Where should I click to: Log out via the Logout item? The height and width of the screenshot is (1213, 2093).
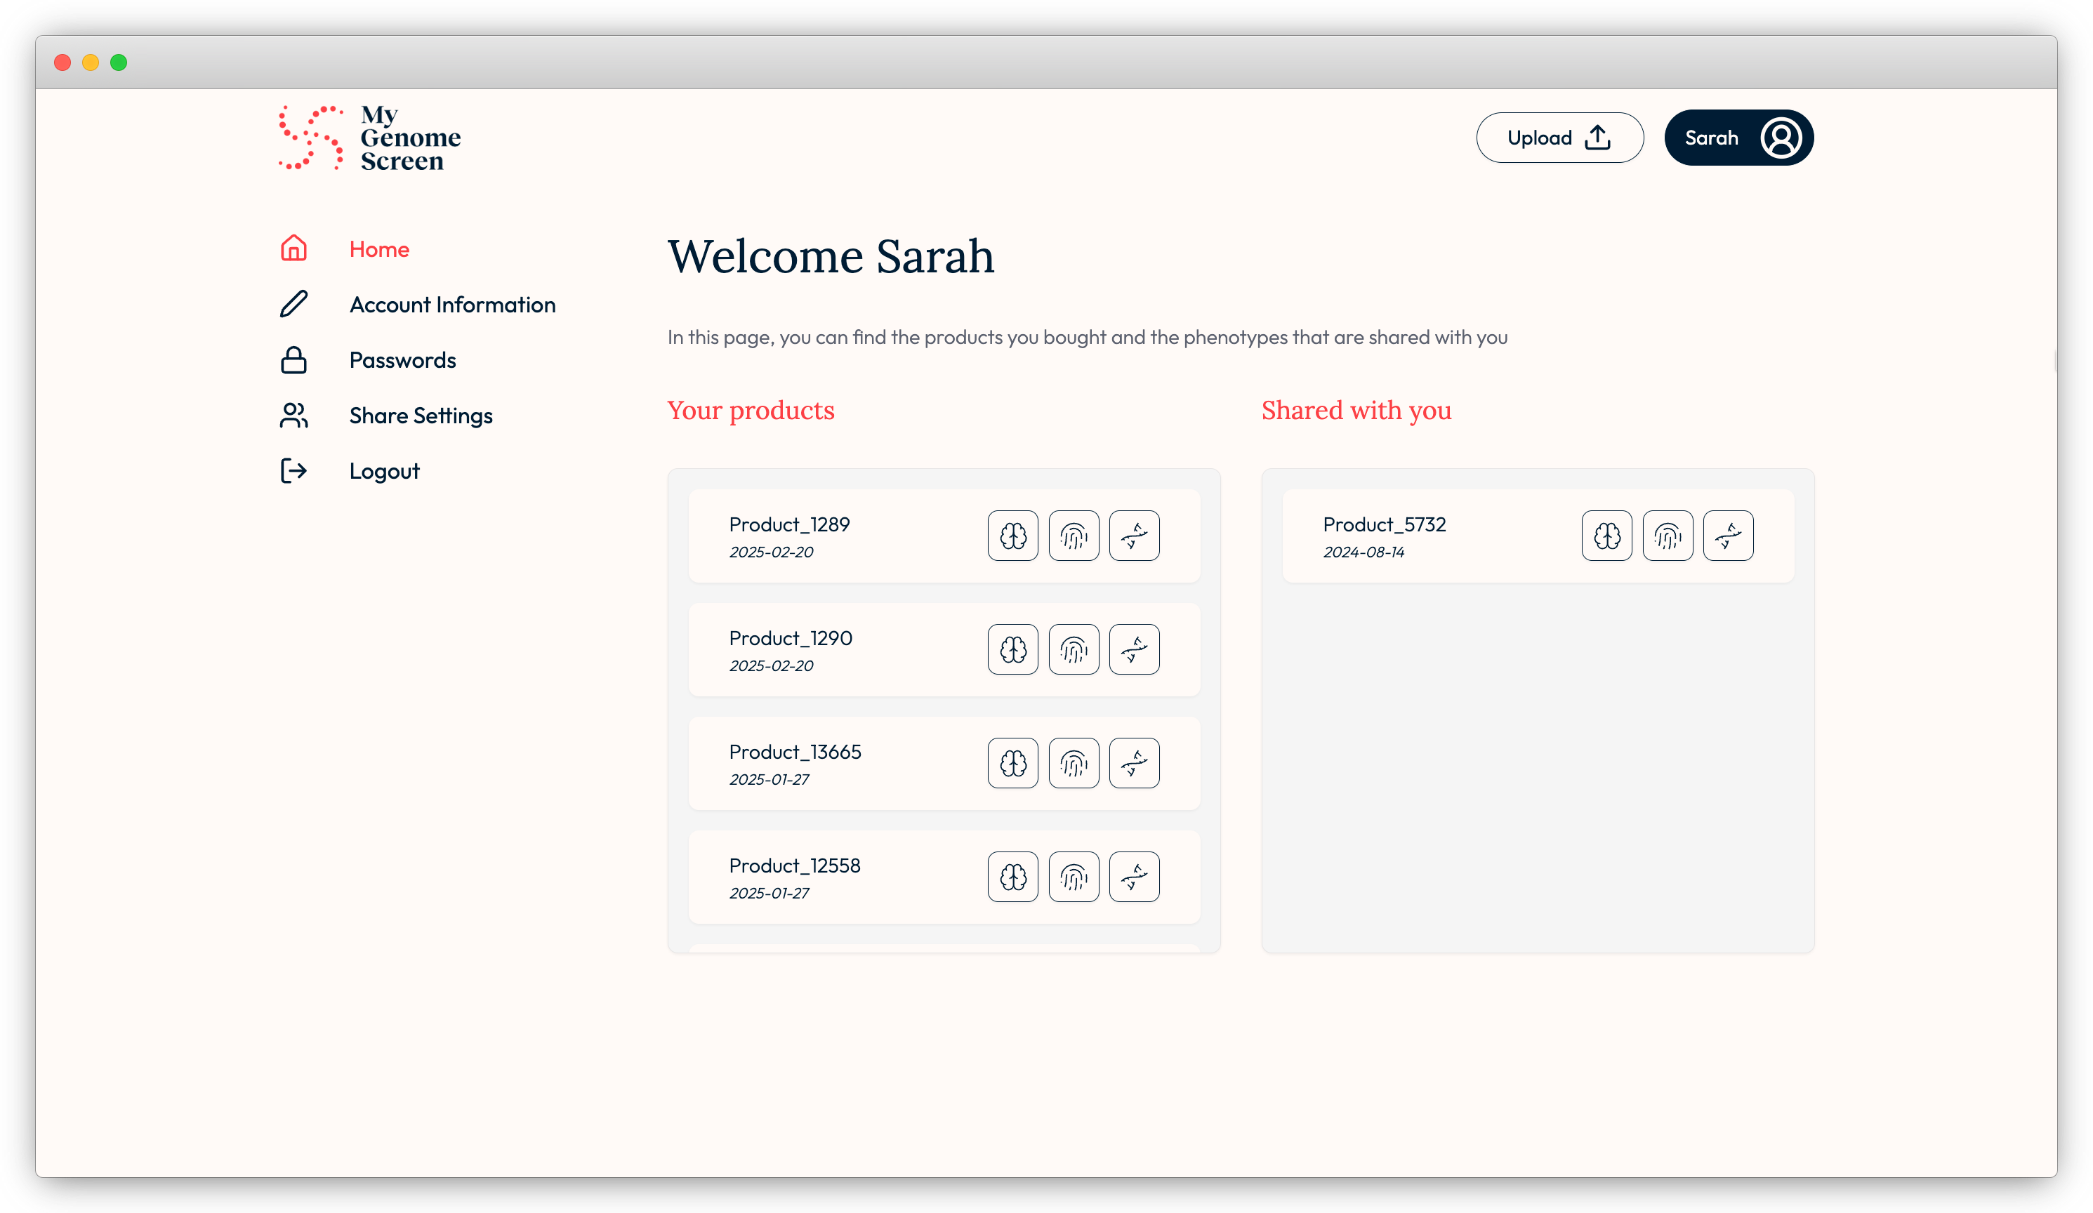384,471
